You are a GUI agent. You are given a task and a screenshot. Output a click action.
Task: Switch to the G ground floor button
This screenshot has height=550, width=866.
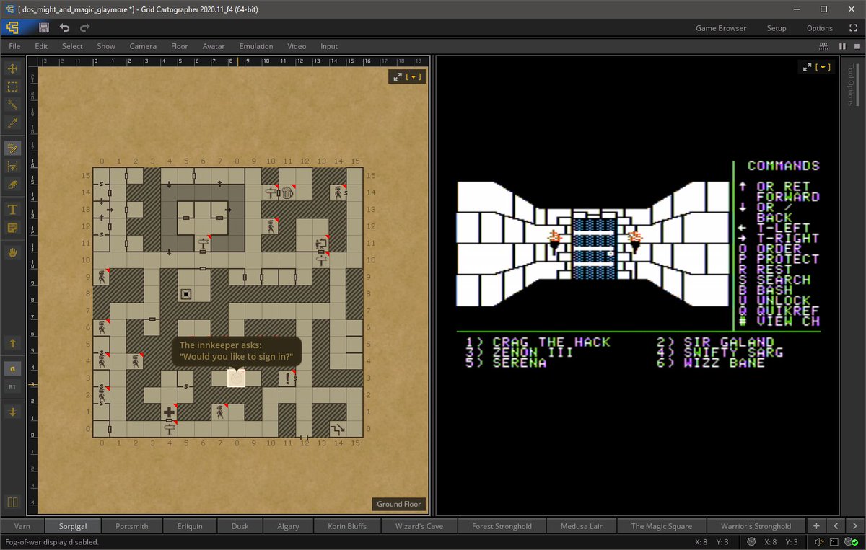tap(12, 369)
